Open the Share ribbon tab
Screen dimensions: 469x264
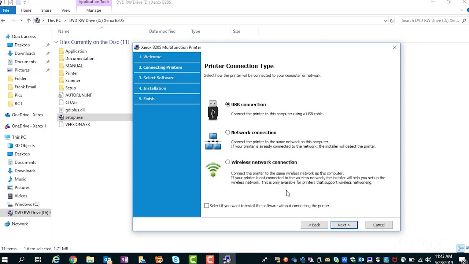[46, 10]
